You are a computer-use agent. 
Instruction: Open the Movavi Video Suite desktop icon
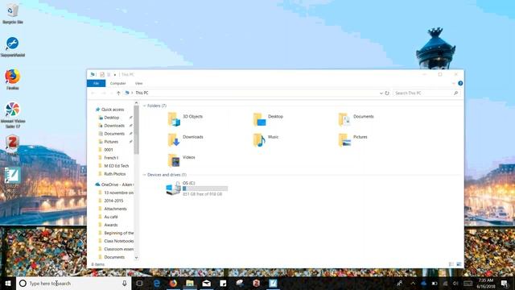coord(13,114)
